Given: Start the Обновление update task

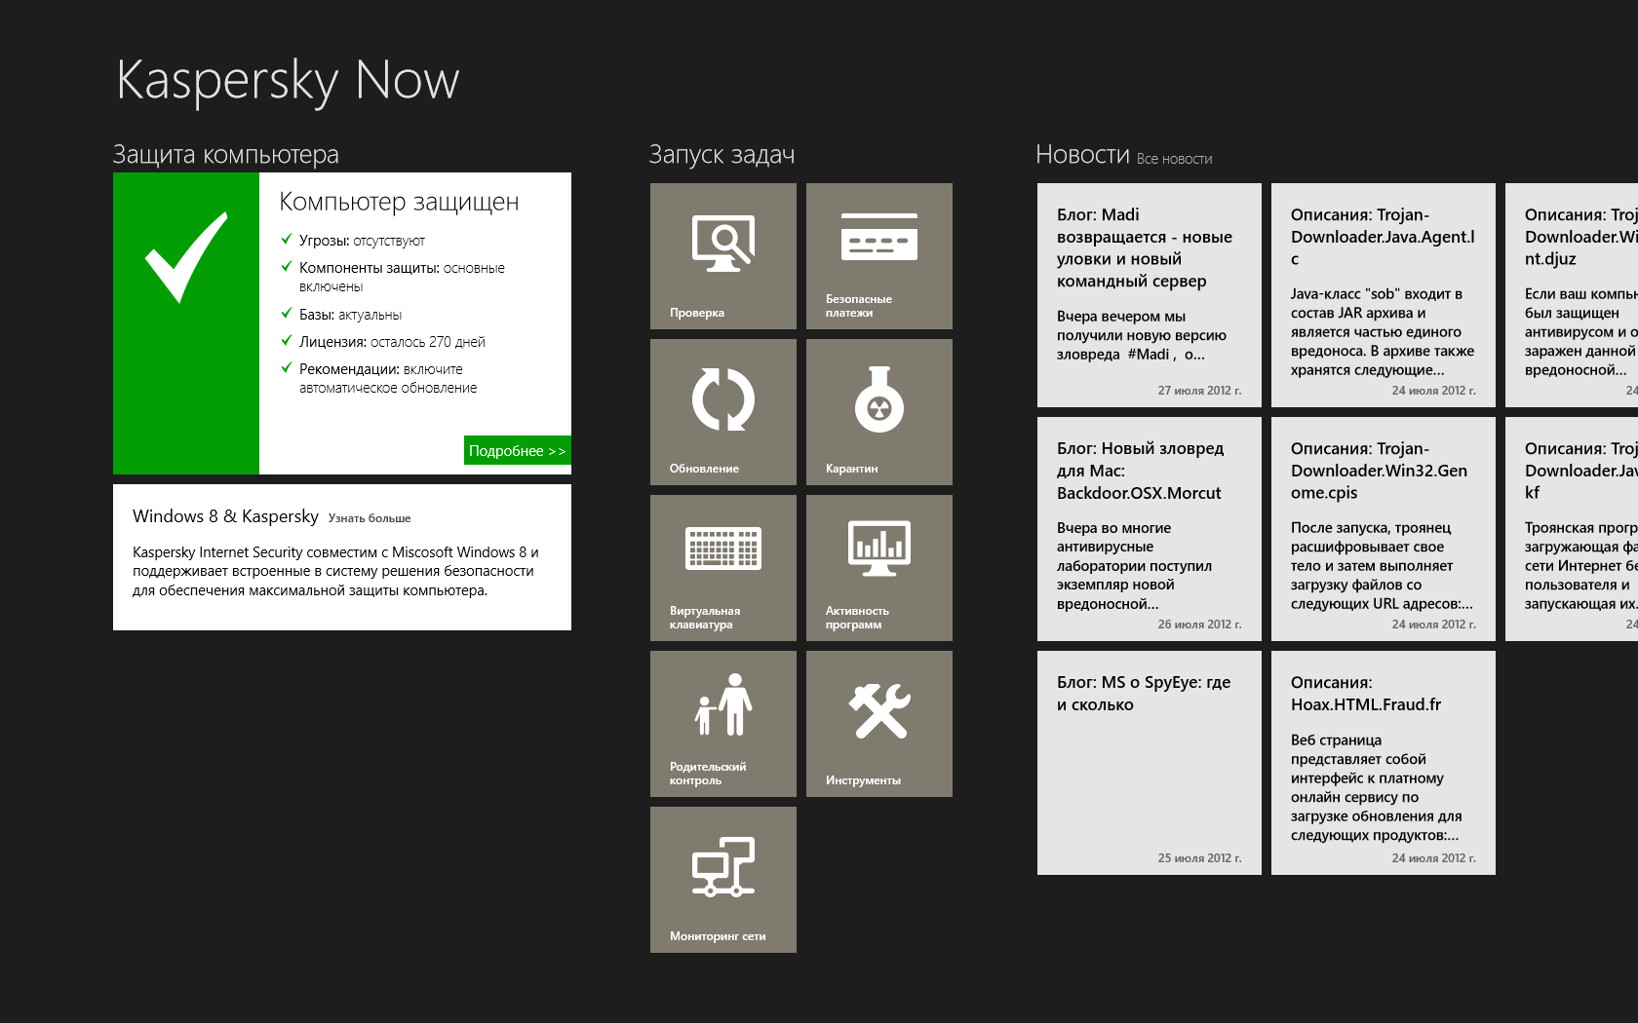Looking at the screenshot, I should click(722, 412).
